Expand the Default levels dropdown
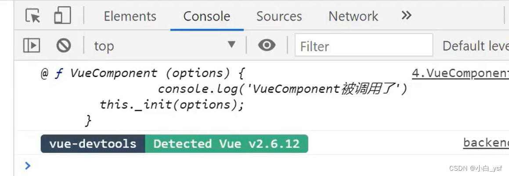This screenshot has width=509, height=176. 476,46
